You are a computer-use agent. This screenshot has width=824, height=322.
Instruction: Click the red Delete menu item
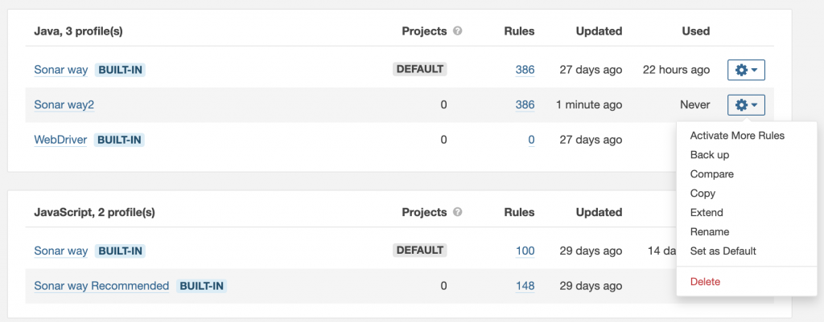tap(705, 282)
